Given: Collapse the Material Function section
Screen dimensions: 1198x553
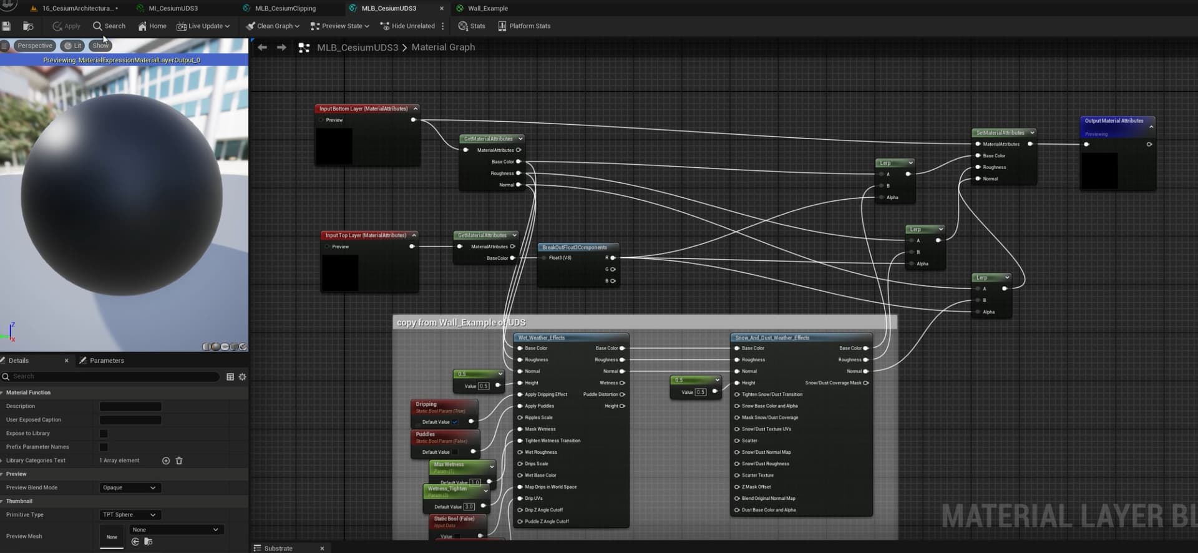Looking at the screenshot, I should click(2, 393).
